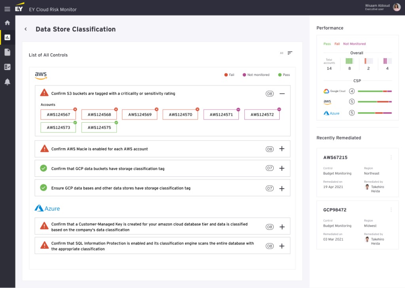405x288 pixels.
Task: Click pass checkmark for GCP data bases control
Action: point(44,188)
